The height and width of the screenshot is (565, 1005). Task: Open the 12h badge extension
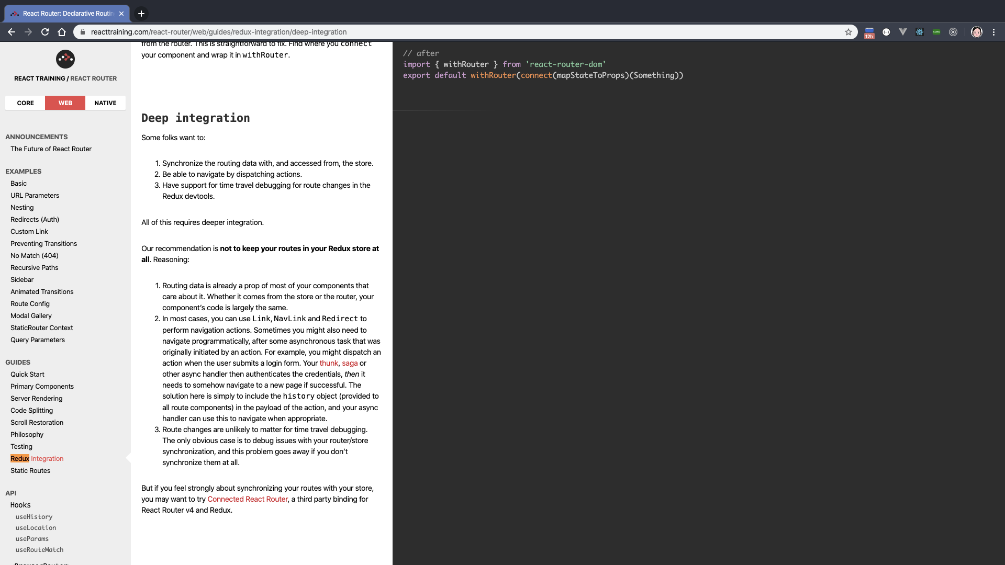point(869,33)
